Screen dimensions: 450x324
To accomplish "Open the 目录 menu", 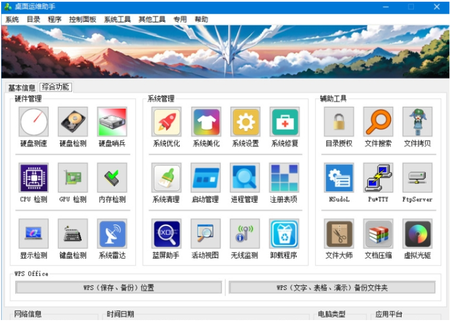I will (x=33, y=20).
